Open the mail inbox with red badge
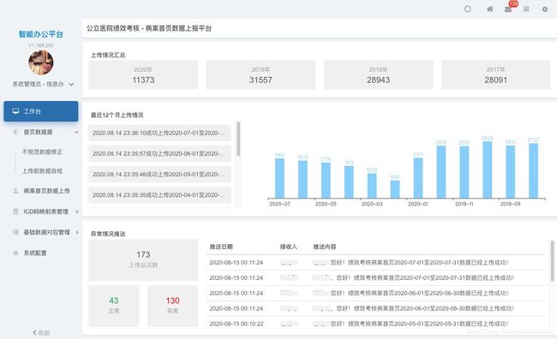This screenshot has width=557, height=339. tap(509, 9)
